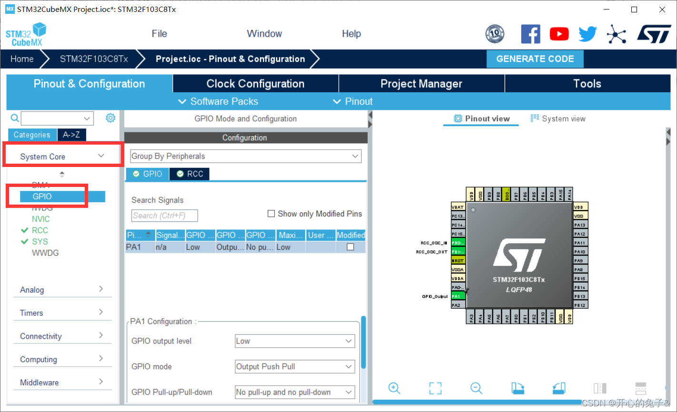Open the File menu
This screenshot has height=412, width=677.
[x=159, y=34]
